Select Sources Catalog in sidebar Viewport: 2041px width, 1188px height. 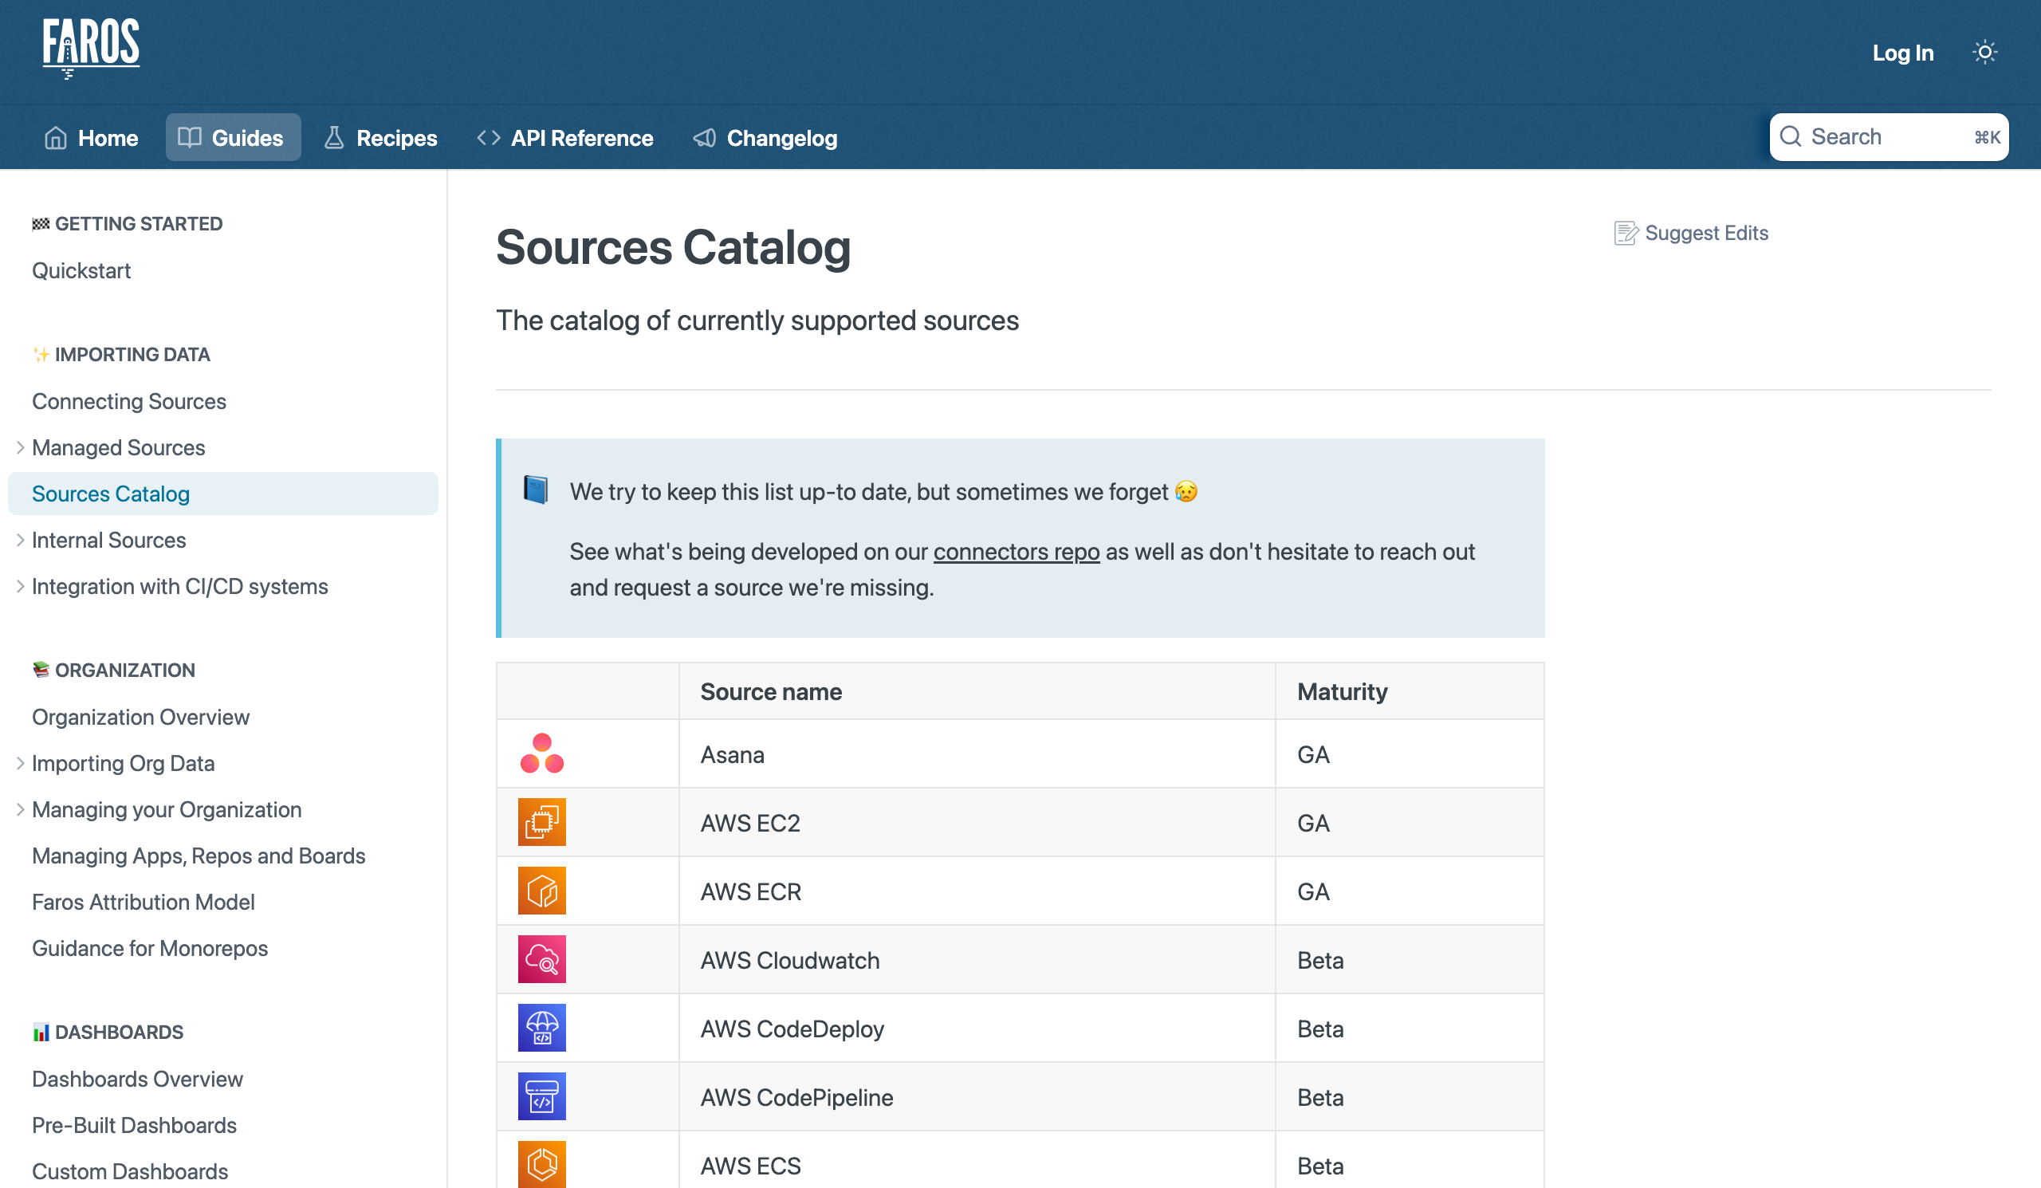pos(222,494)
